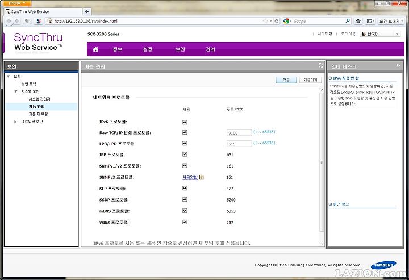Screen dimensions: 409x280
Task: Click the content scrollbar up arrow
Action: pos(322,90)
